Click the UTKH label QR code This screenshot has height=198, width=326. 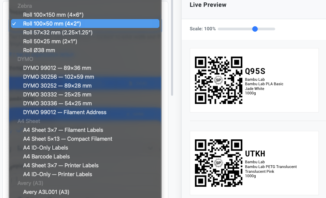coord(218,163)
